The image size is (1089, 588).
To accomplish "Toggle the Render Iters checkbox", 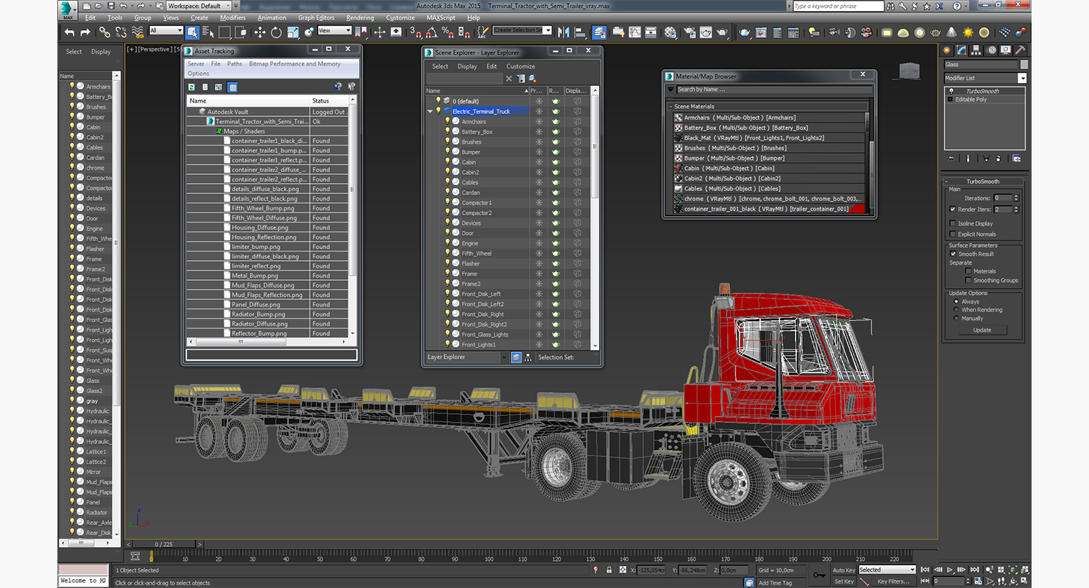I will [x=953, y=209].
